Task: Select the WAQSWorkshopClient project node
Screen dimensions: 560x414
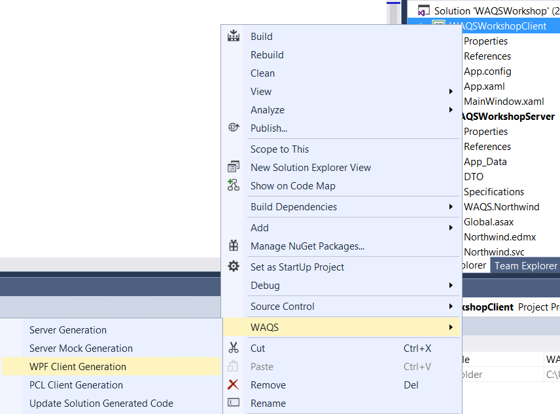Action: (x=498, y=26)
